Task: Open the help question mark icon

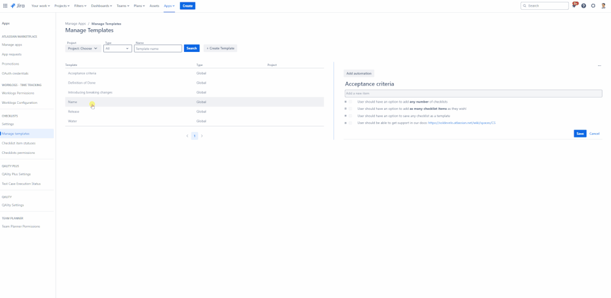Action: 583,6
